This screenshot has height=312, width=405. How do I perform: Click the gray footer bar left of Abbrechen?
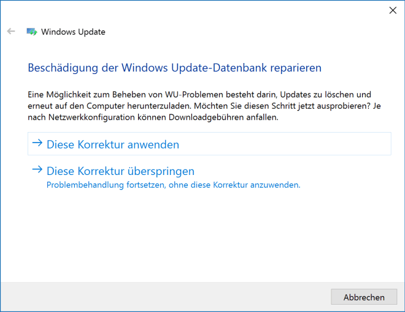pos(165,297)
